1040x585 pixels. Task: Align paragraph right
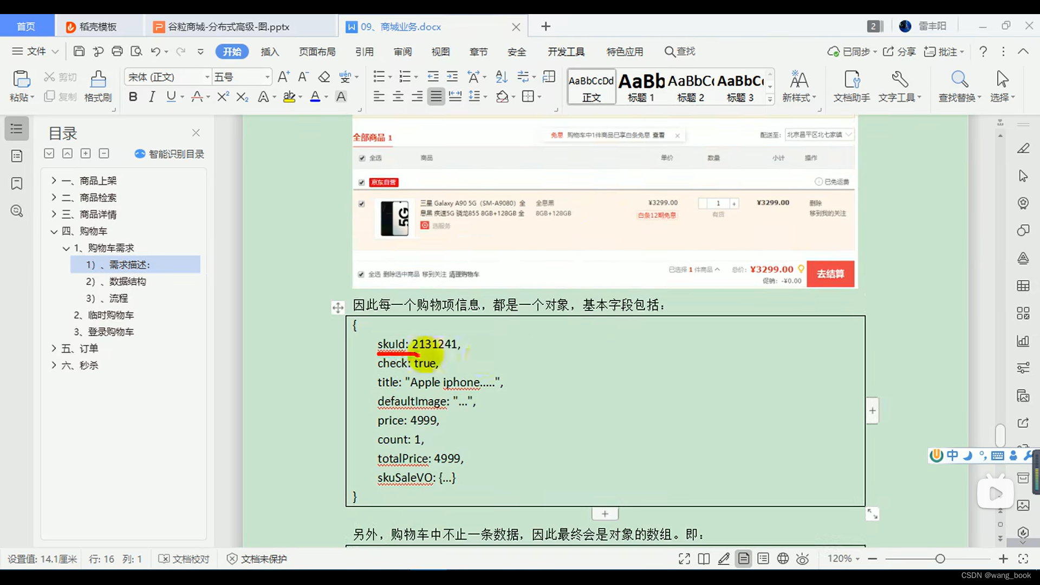(417, 97)
